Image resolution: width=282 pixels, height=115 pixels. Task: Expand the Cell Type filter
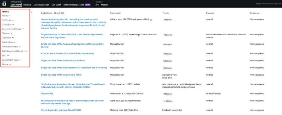coord(8,20)
